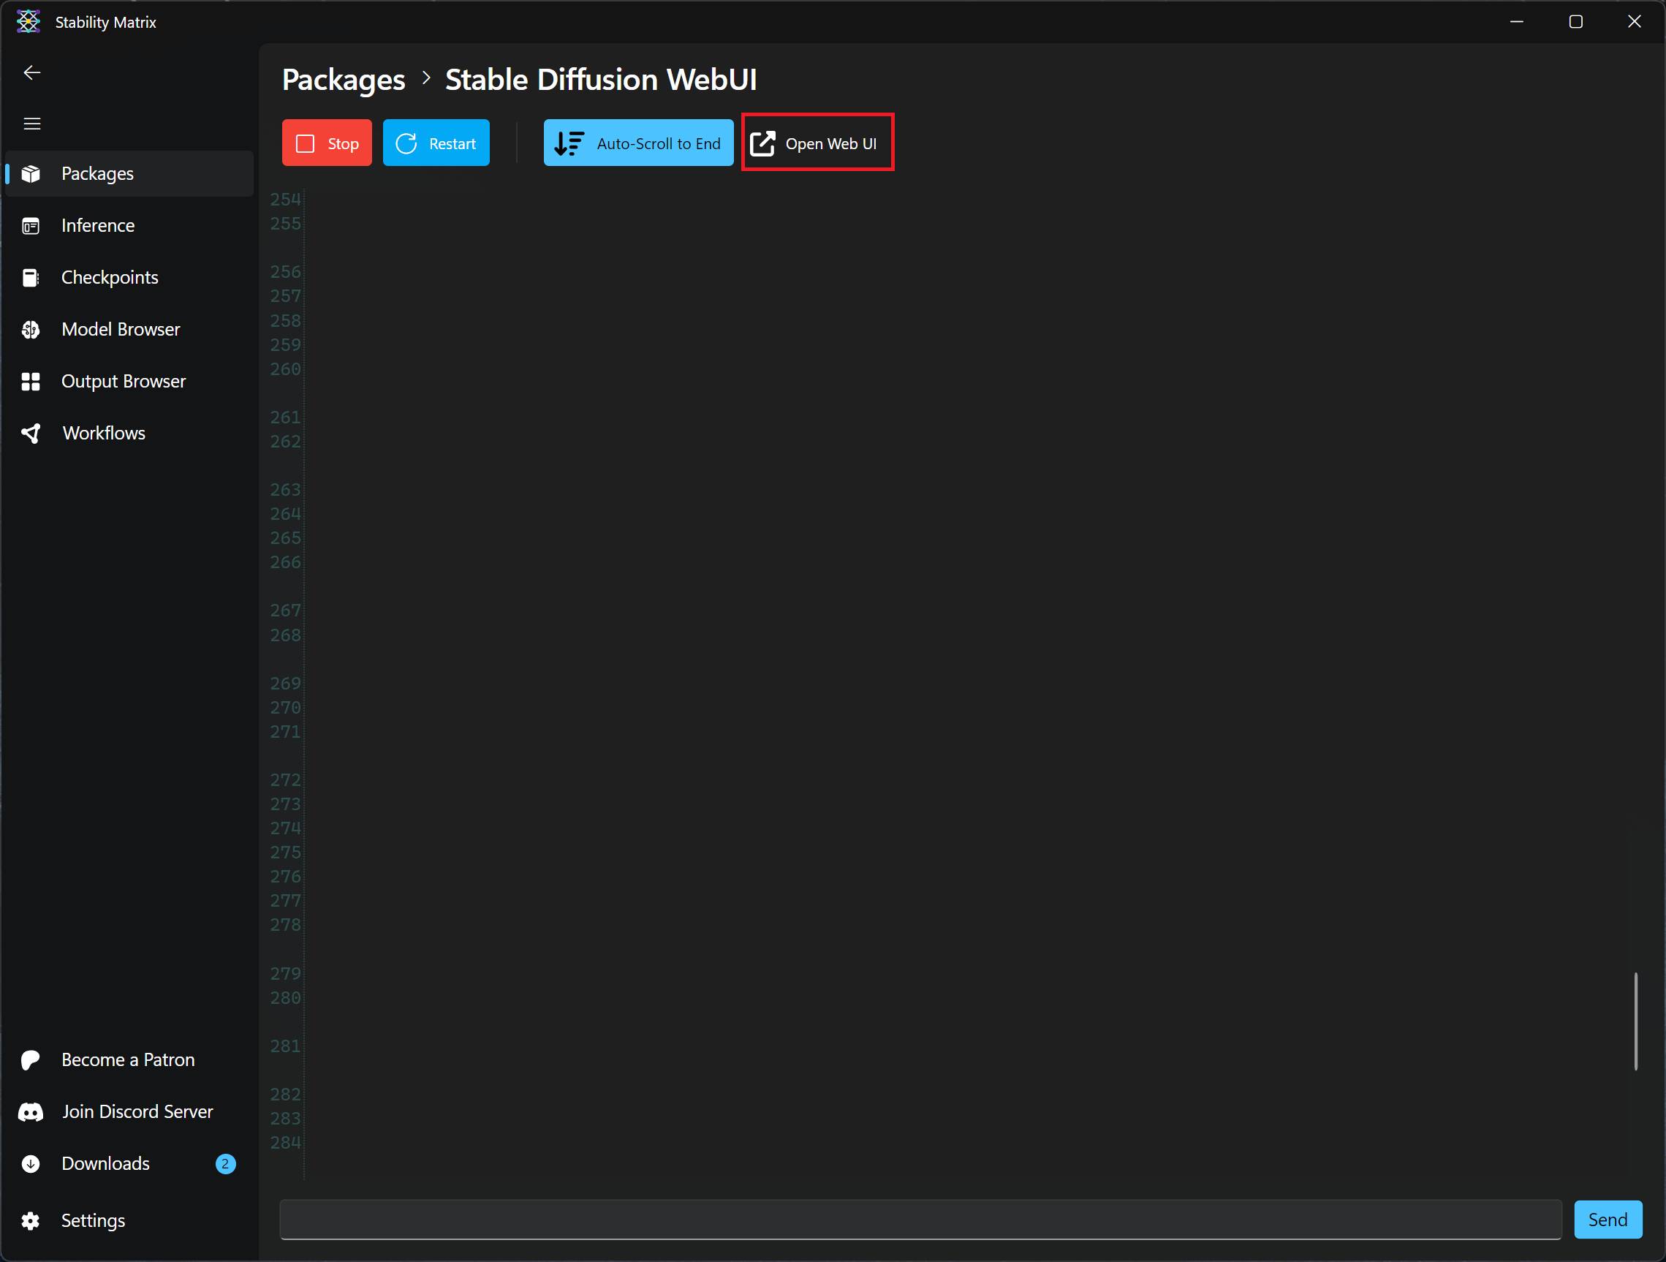The height and width of the screenshot is (1262, 1666).
Task: Open the Output Browser
Action: coord(124,381)
